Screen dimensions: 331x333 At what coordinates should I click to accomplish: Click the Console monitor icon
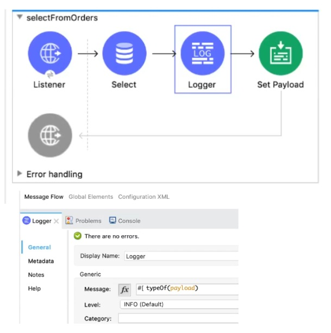(x=113, y=221)
